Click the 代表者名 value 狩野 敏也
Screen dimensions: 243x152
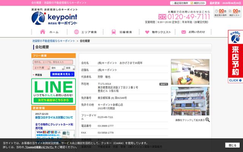pos(104,77)
